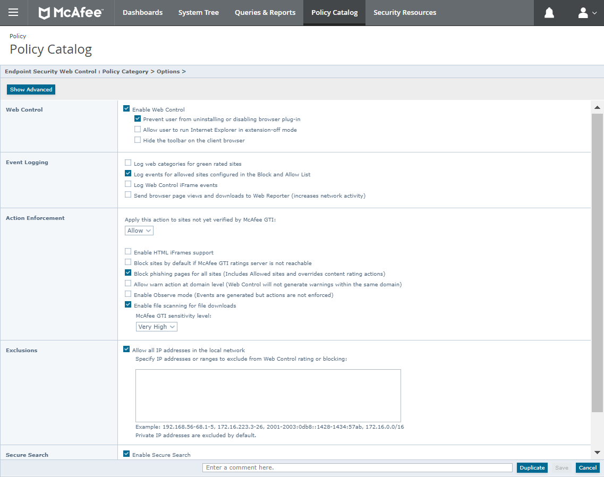Open the user account menu
604x477 pixels.
point(587,13)
